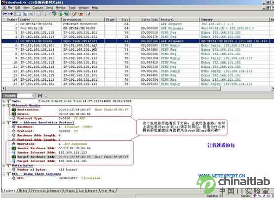Click the rightmost edit toolbar icon
The image size is (274, 198).
tap(88, 14)
